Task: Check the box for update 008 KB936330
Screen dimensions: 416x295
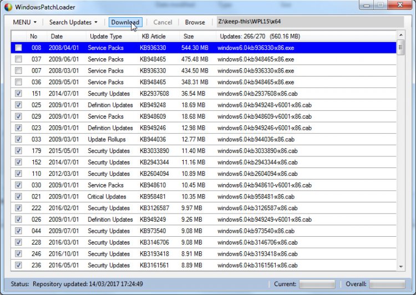Action: click(18, 48)
